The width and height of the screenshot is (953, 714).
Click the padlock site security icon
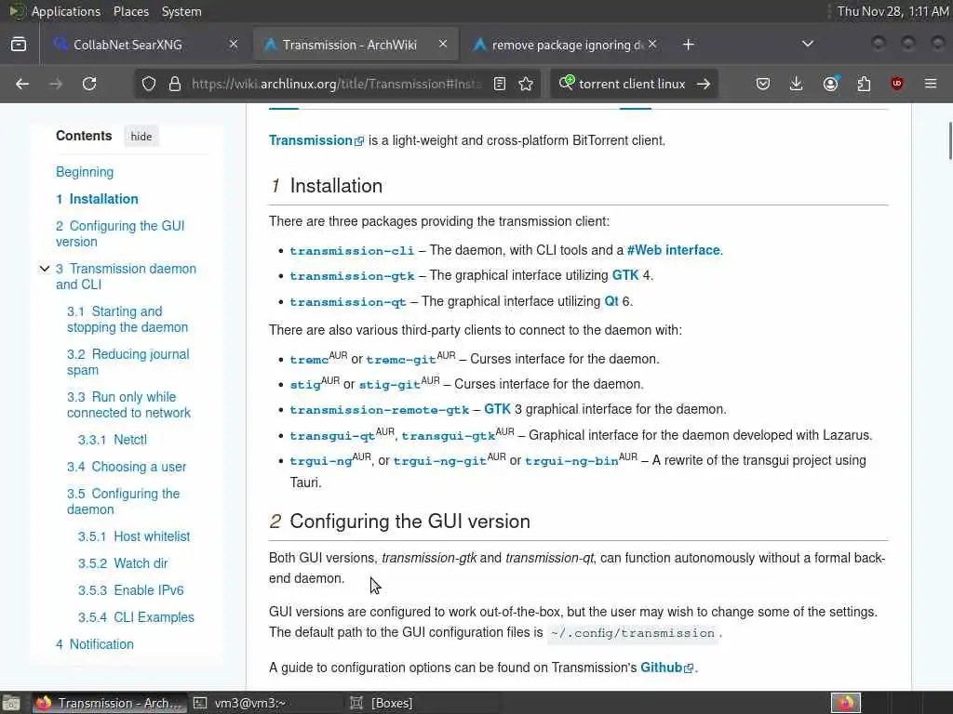tap(175, 84)
